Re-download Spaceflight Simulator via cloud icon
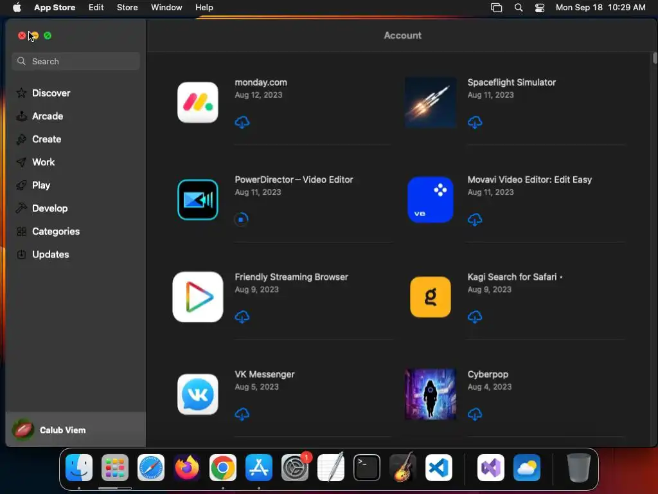The image size is (658, 494). pyautogui.click(x=475, y=122)
